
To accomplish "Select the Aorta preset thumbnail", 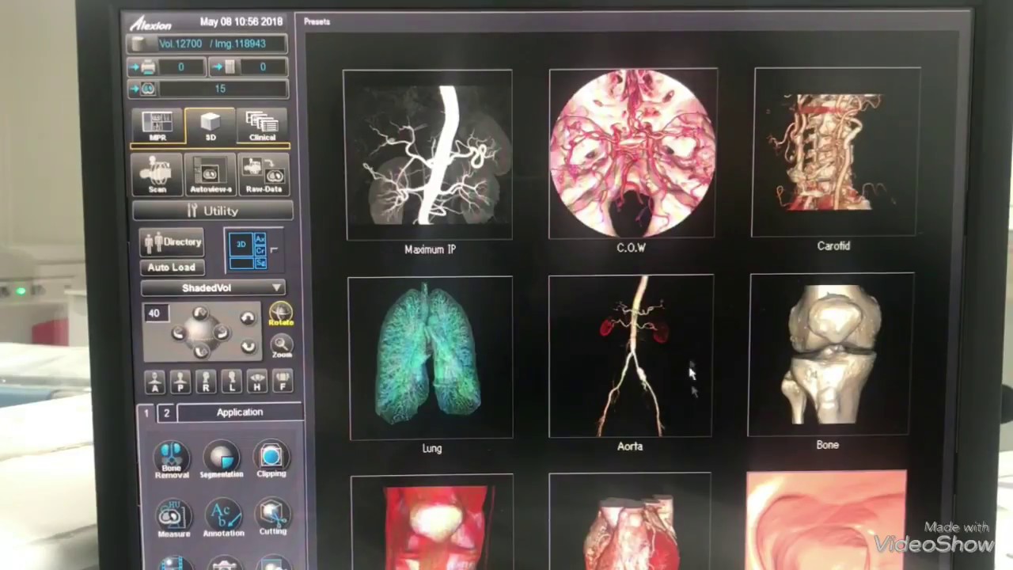I will coord(631,356).
